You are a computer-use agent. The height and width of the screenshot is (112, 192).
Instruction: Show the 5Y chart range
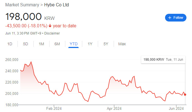click(x=106, y=44)
